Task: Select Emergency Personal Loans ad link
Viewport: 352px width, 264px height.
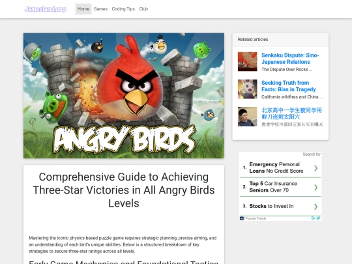Action: tap(276, 168)
